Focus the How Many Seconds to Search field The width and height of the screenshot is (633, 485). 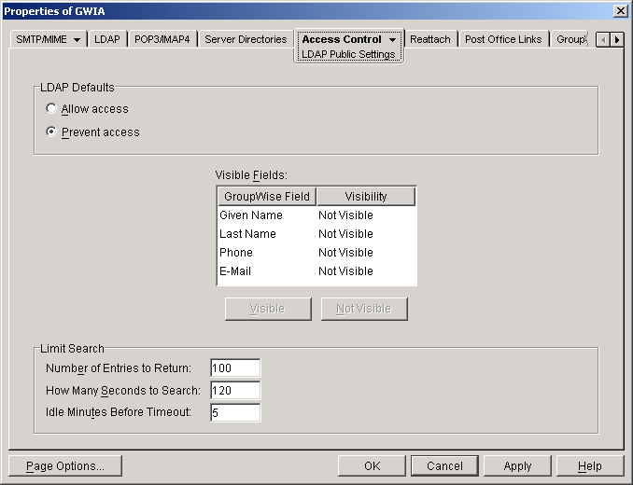(235, 390)
